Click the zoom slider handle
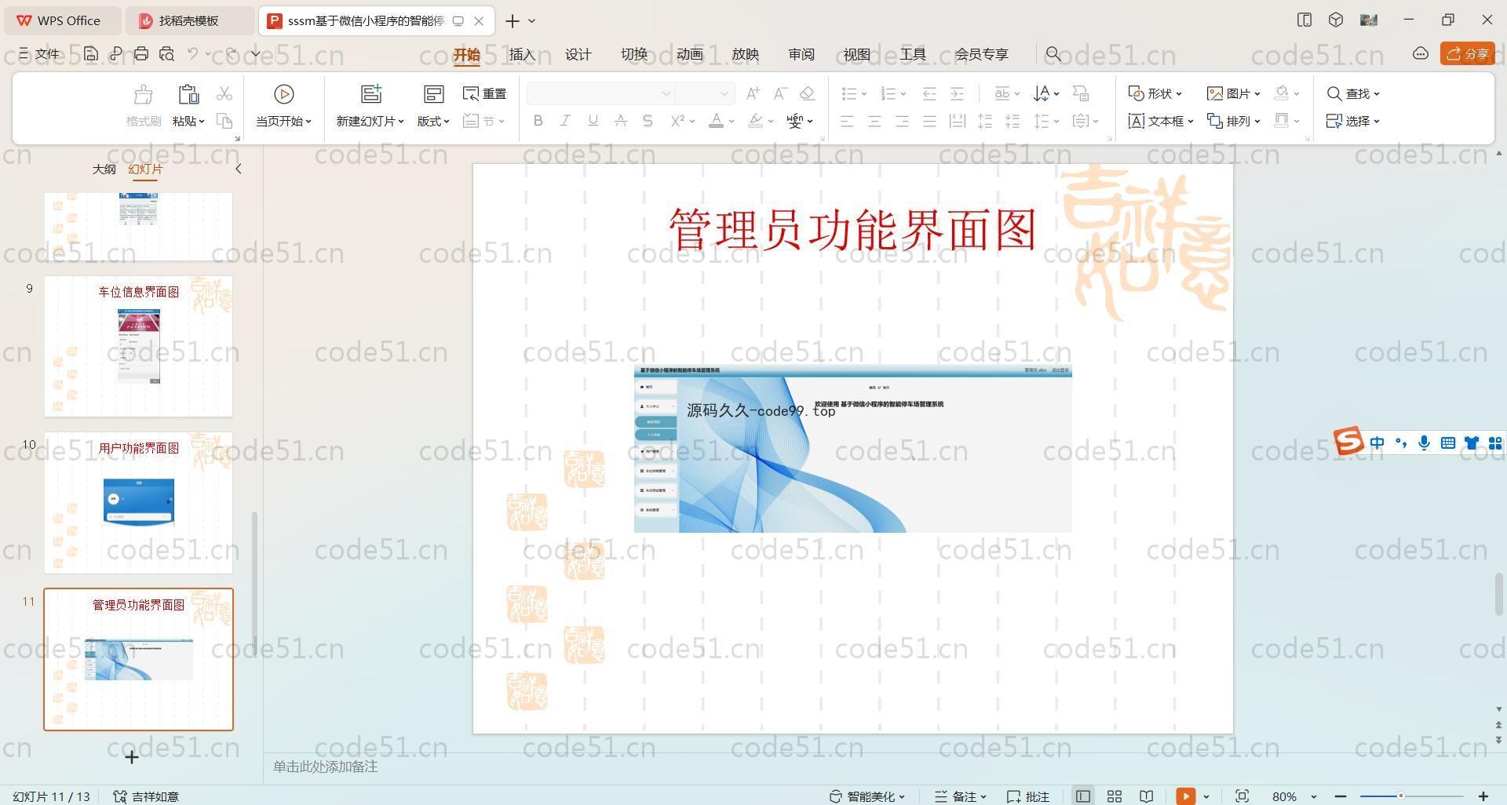Screen dimensions: 1507x805 coord(1400,796)
